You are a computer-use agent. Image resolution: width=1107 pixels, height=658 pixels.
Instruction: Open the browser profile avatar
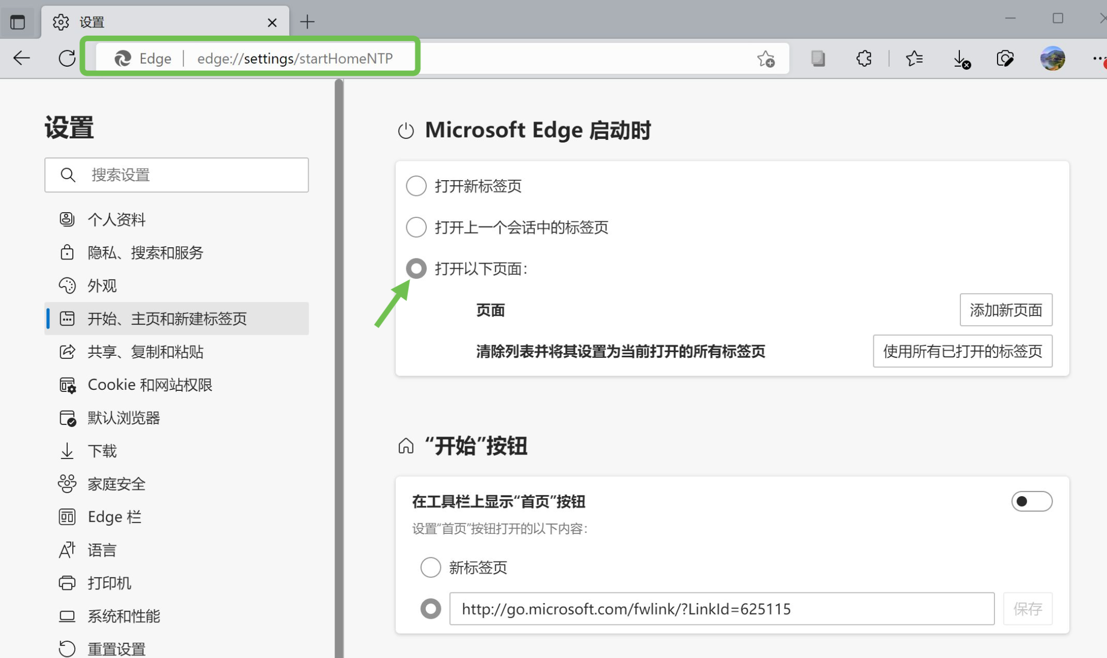1052,58
